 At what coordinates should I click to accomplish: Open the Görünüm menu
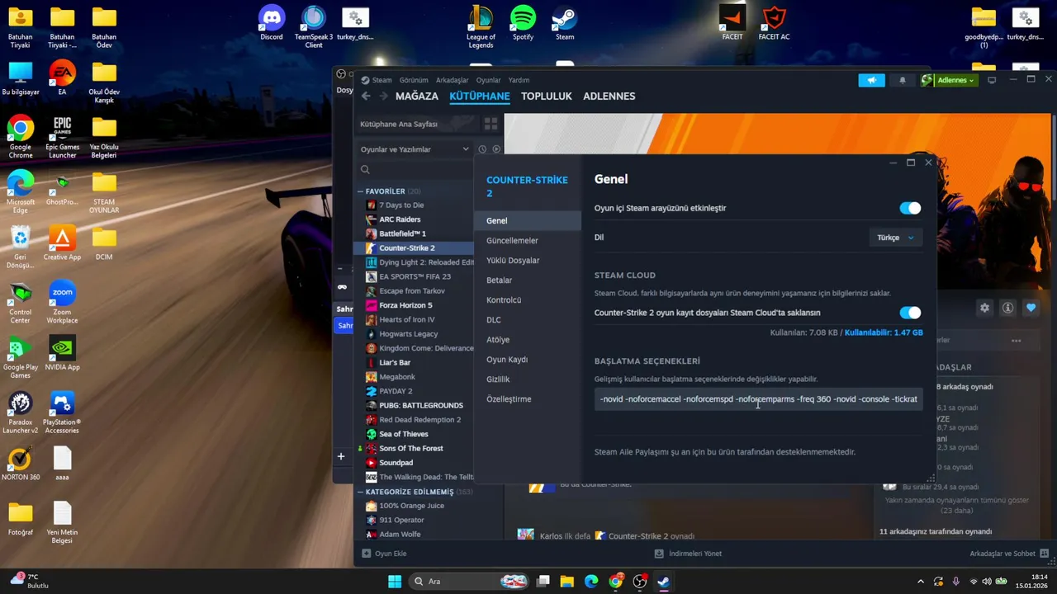[x=414, y=80]
